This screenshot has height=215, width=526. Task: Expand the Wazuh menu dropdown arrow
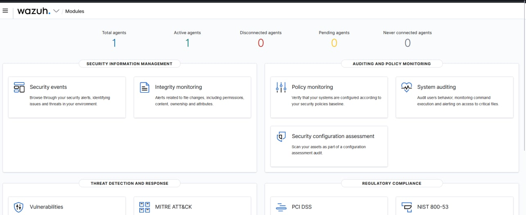(x=56, y=11)
